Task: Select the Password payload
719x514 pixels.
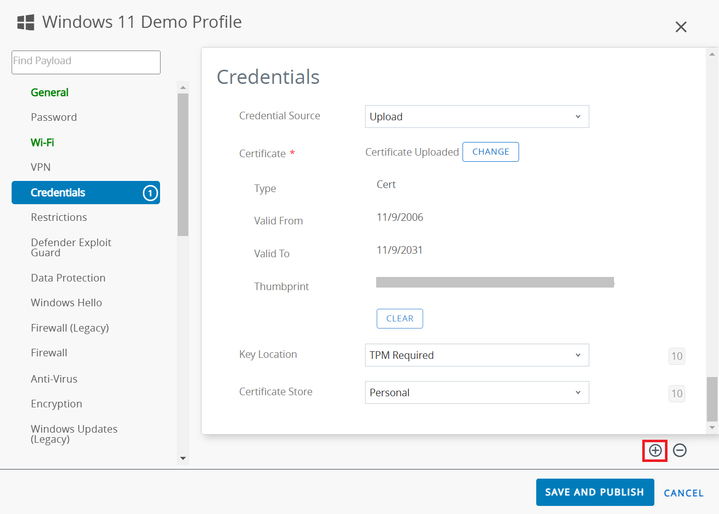Action: click(54, 117)
